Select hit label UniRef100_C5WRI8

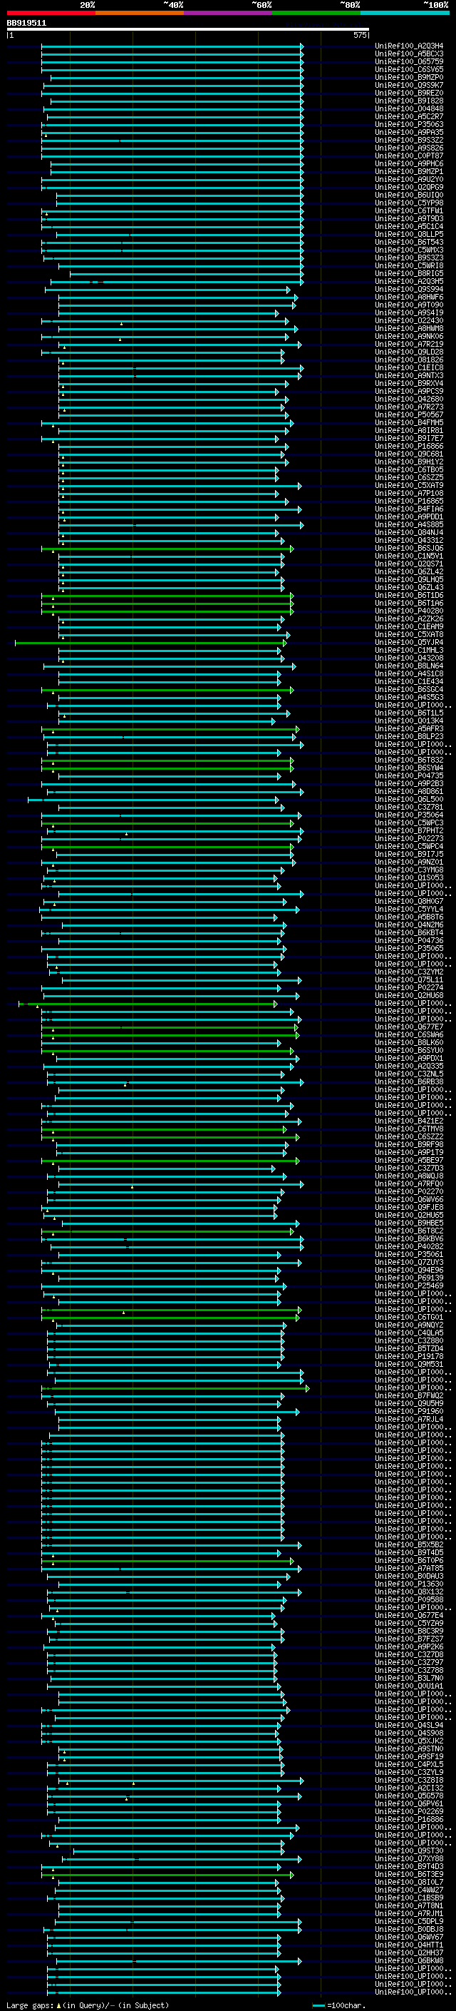point(409,265)
